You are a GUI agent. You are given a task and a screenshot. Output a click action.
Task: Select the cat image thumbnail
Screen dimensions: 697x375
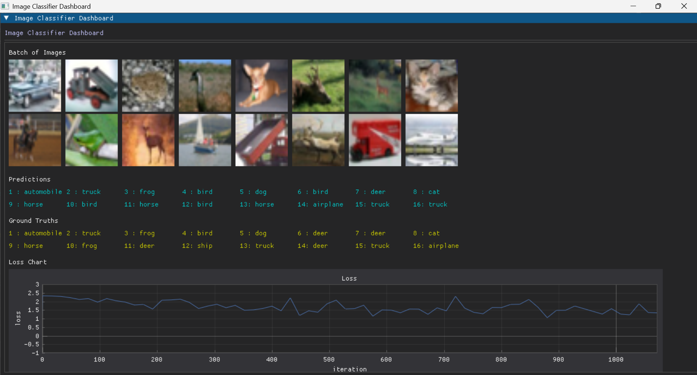click(431, 86)
